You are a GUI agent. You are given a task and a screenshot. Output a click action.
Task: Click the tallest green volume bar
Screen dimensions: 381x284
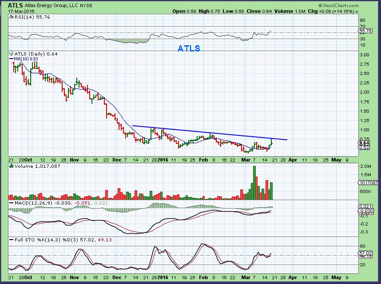click(x=254, y=183)
